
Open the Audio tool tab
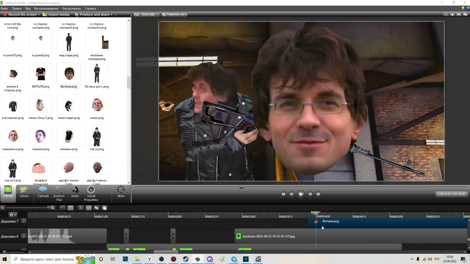click(x=75, y=192)
